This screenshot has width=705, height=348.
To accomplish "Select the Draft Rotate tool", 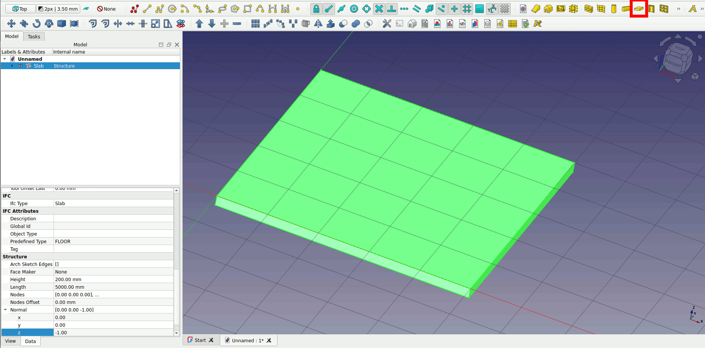I will [x=37, y=24].
